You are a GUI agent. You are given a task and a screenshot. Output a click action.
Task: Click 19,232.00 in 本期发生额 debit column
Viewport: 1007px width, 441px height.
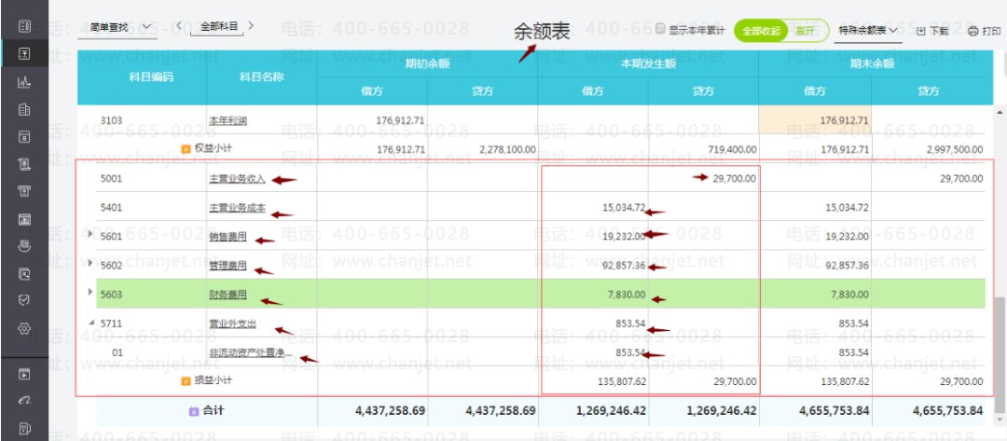(624, 237)
